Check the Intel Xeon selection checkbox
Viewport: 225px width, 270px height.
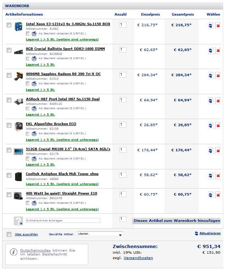coord(9,25)
